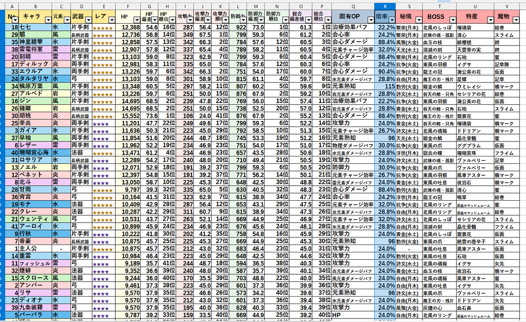
Task: Open the 防御力順位 filter dropdown
Action: (x=285, y=19)
